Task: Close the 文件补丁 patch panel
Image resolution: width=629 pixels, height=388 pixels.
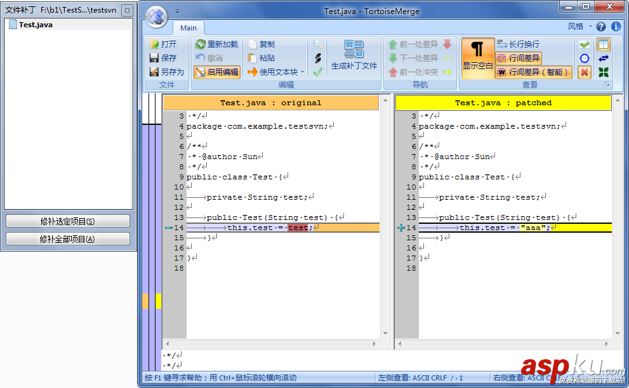Action: coord(127,10)
